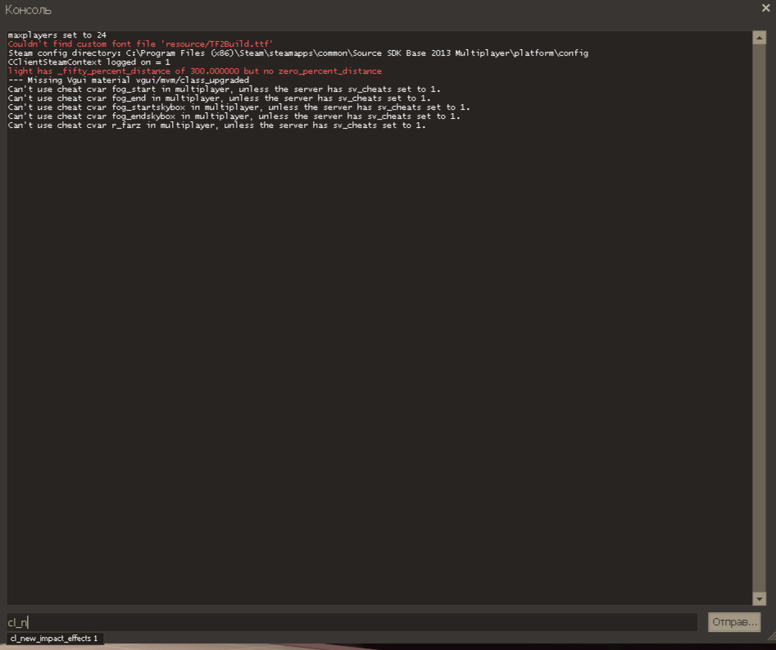This screenshot has height=650, width=776.
Task: Select the cl_new_impact_effects 1 autocomplete suggestion
Action: [54, 638]
